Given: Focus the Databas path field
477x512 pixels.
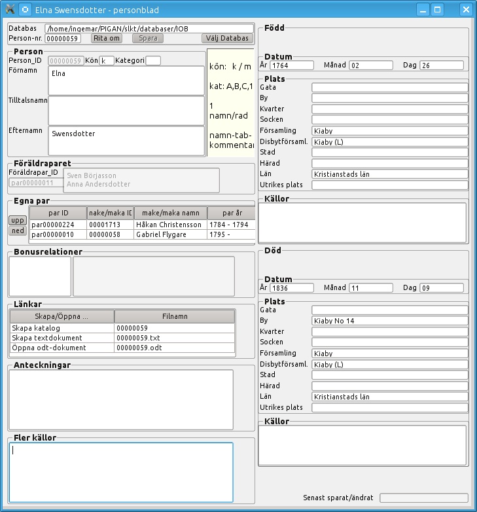Looking at the screenshot, I should 149,28.
